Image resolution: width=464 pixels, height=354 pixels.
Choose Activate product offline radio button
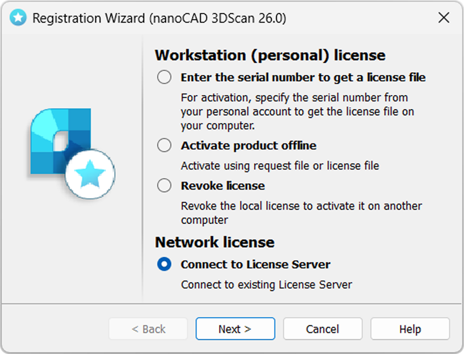[164, 145]
